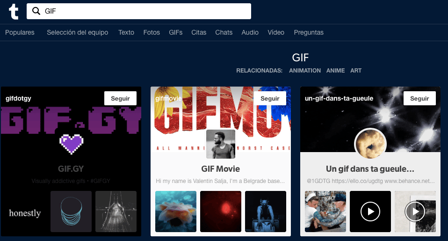Open the gifdotgy blog name link
The height and width of the screenshot is (241, 448).
point(18,98)
